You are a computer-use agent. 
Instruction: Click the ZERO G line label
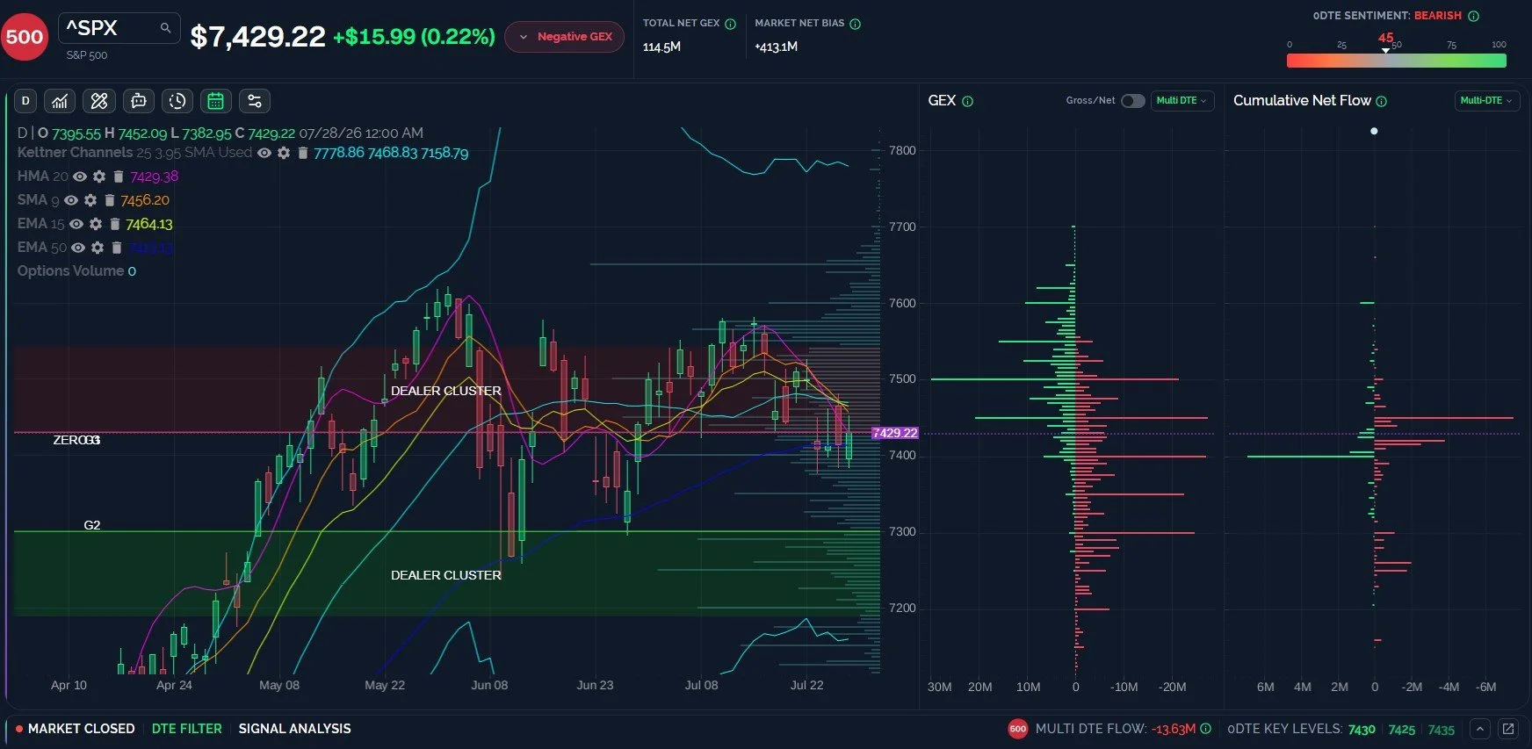click(x=76, y=440)
